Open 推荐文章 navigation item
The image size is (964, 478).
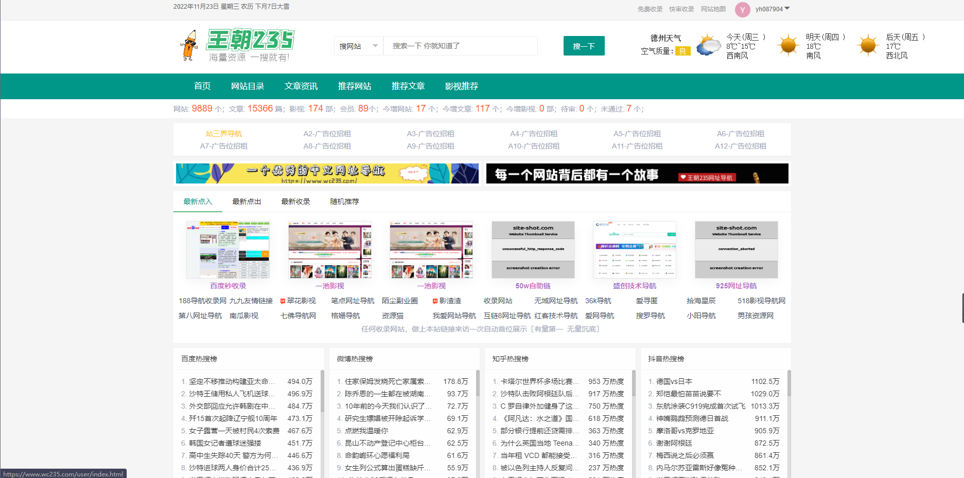408,86
